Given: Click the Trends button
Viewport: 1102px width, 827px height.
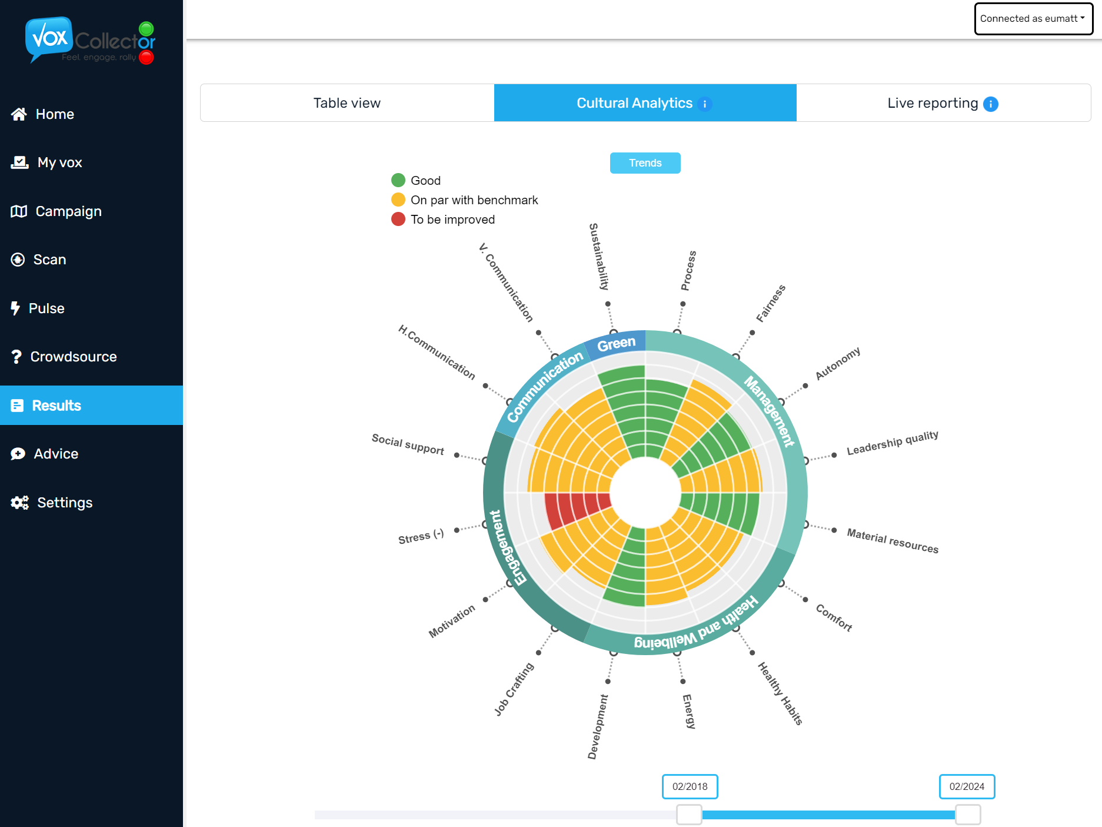Looking at the screenshot, I should 645,163.
